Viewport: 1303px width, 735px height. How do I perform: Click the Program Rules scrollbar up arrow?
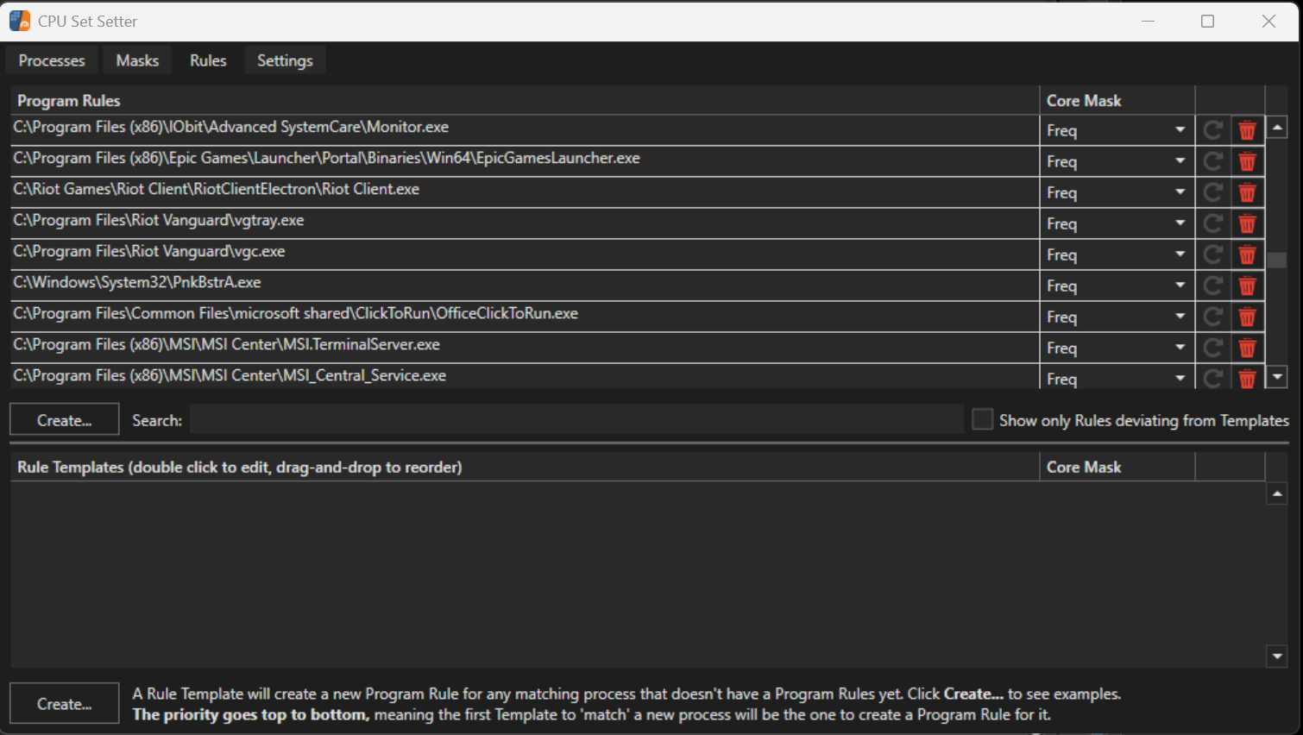coord(1277,127)
